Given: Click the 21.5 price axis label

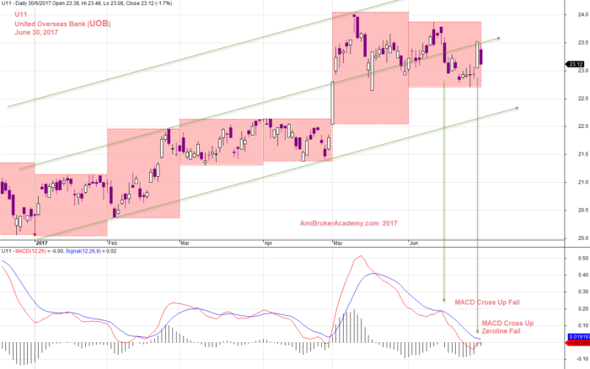Looking at the screenshot, I should click(583, 154).
